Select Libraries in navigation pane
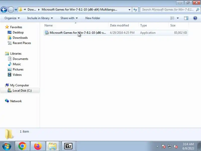The height and width of the screenshot is (151, 201). (16, 53)
